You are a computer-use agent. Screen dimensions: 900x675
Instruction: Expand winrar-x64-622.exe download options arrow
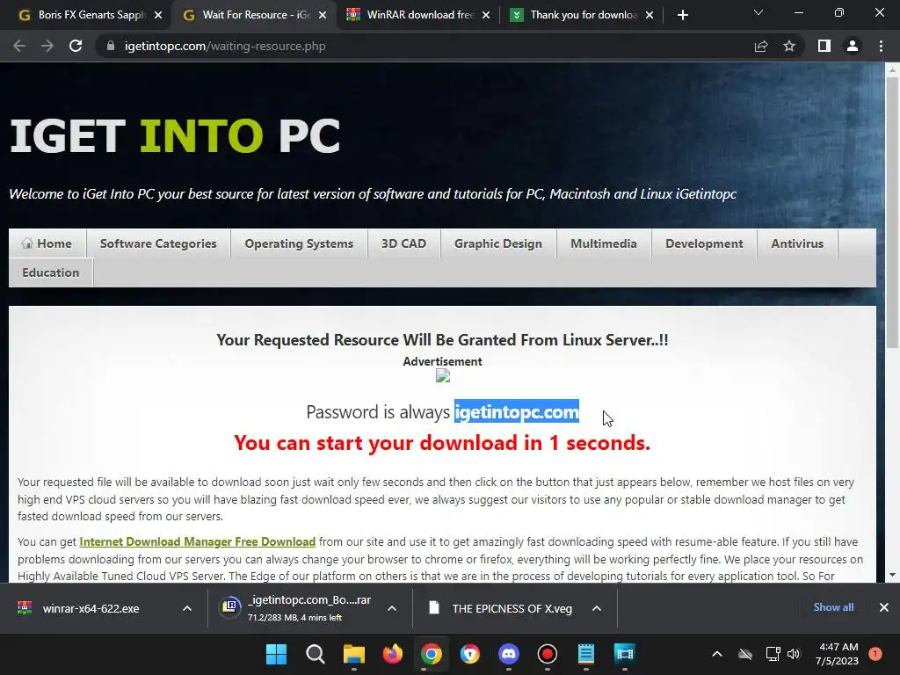tap(187, 608)
